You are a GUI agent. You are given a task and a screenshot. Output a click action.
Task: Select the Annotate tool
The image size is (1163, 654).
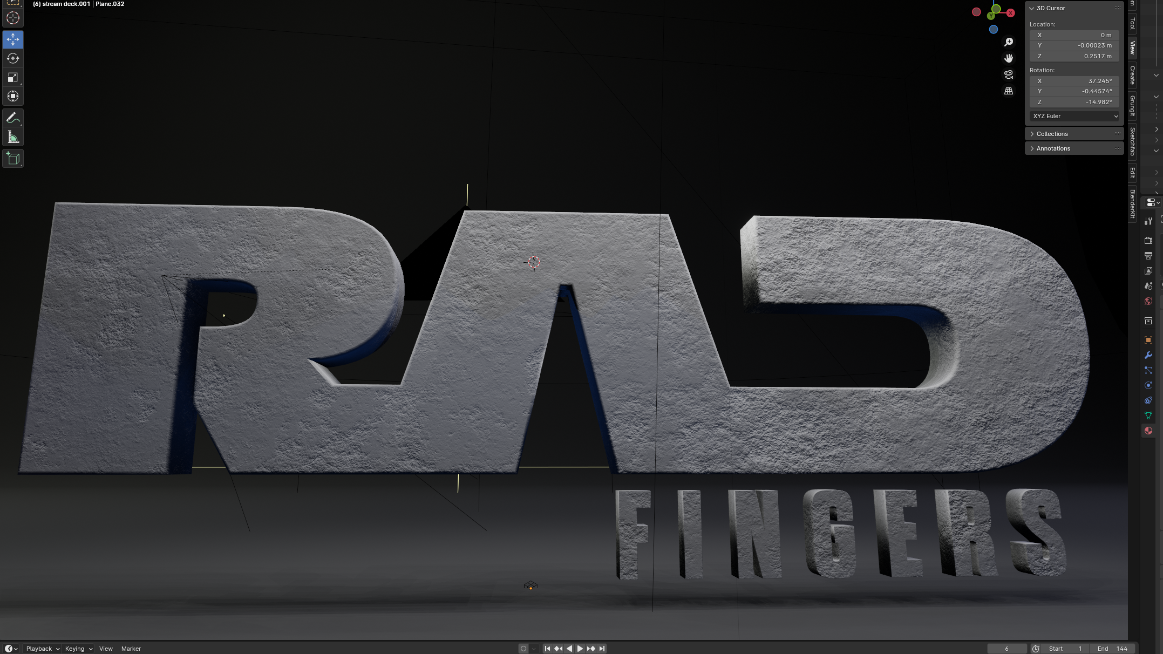(x=13, y=118)
